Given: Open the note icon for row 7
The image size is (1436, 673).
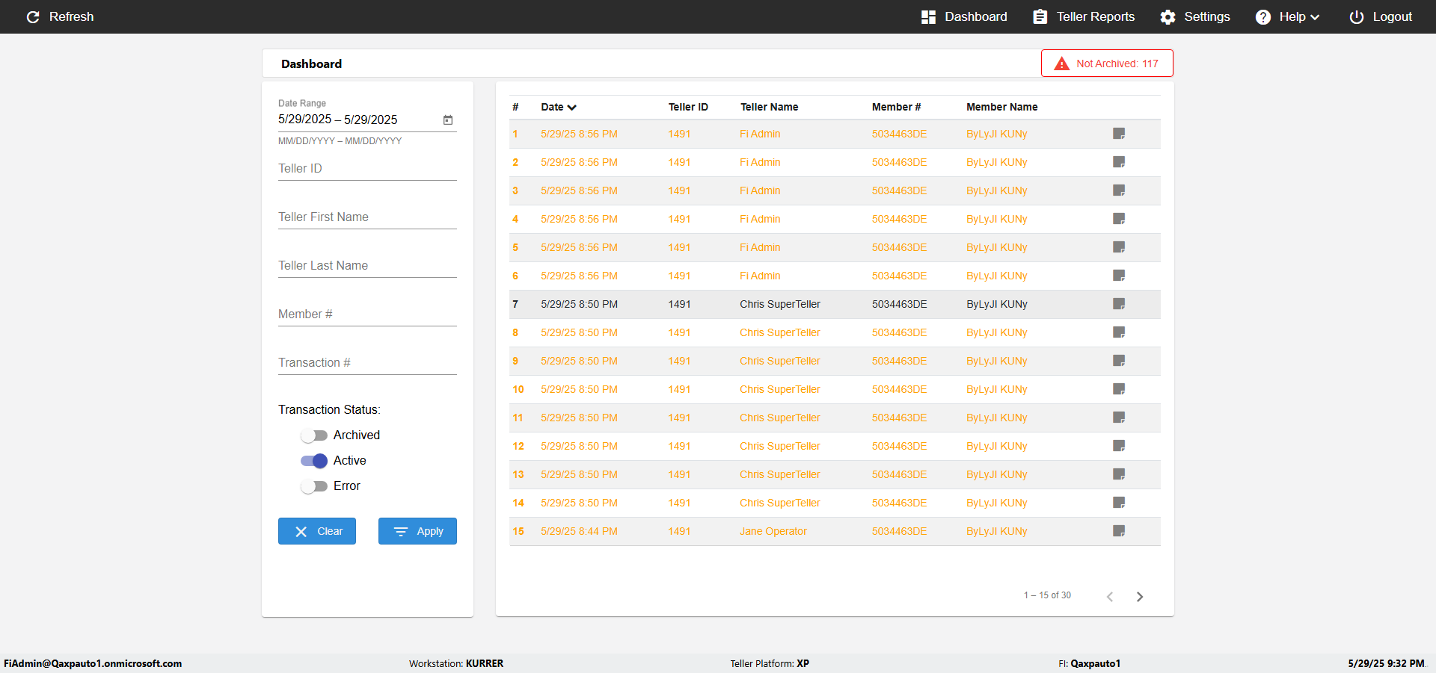Looking at the screenshot, I should tap(1119, 304).
